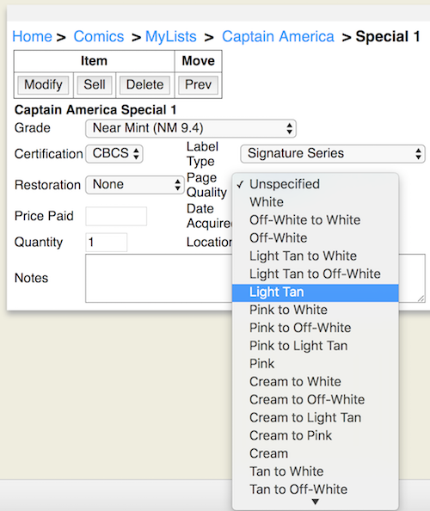Go to Prev item
This screenshot has height=511, width=430.
[198, 85]
